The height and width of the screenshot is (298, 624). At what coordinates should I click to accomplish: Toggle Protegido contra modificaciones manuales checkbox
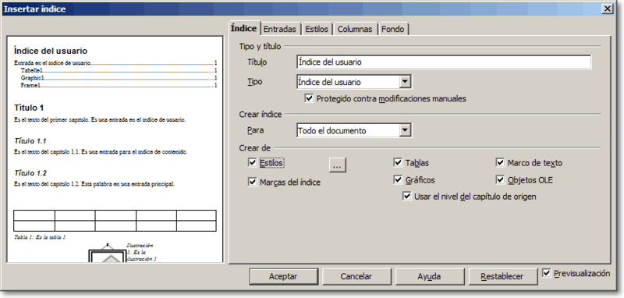click(x=309, y=98)
